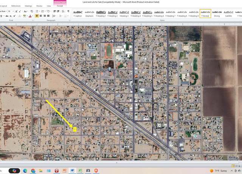Open the Borders dropdown arrow

pos(68,16)
